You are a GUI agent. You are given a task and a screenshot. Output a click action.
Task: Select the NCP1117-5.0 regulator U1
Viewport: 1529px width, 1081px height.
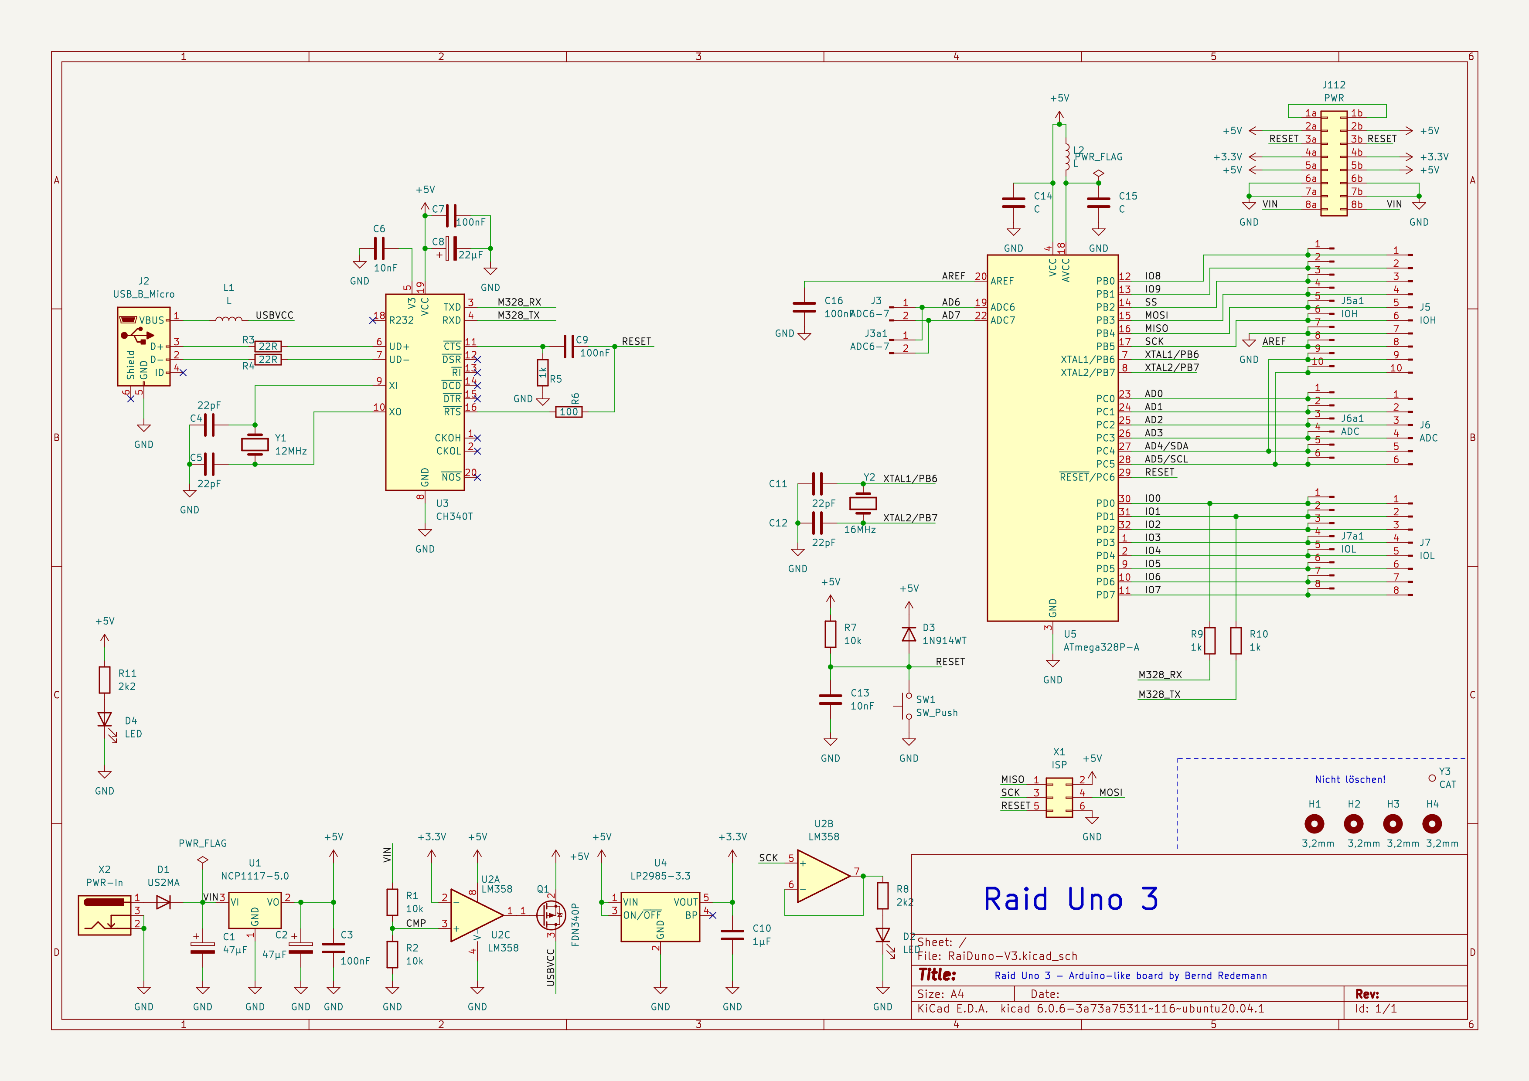(254, 910)
